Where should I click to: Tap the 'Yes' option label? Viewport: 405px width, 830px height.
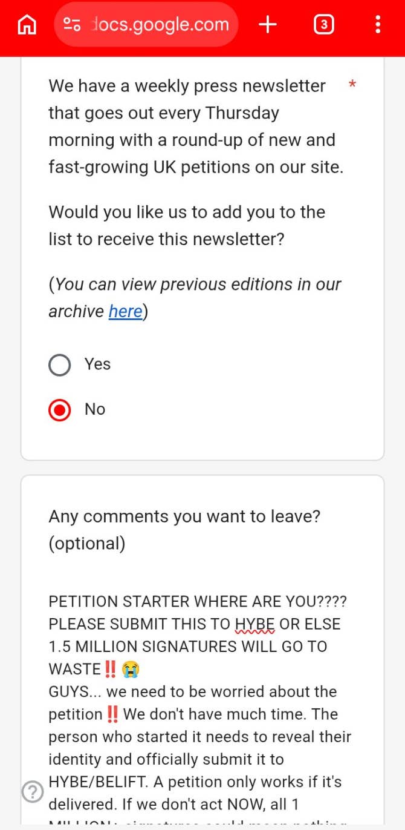97,364
